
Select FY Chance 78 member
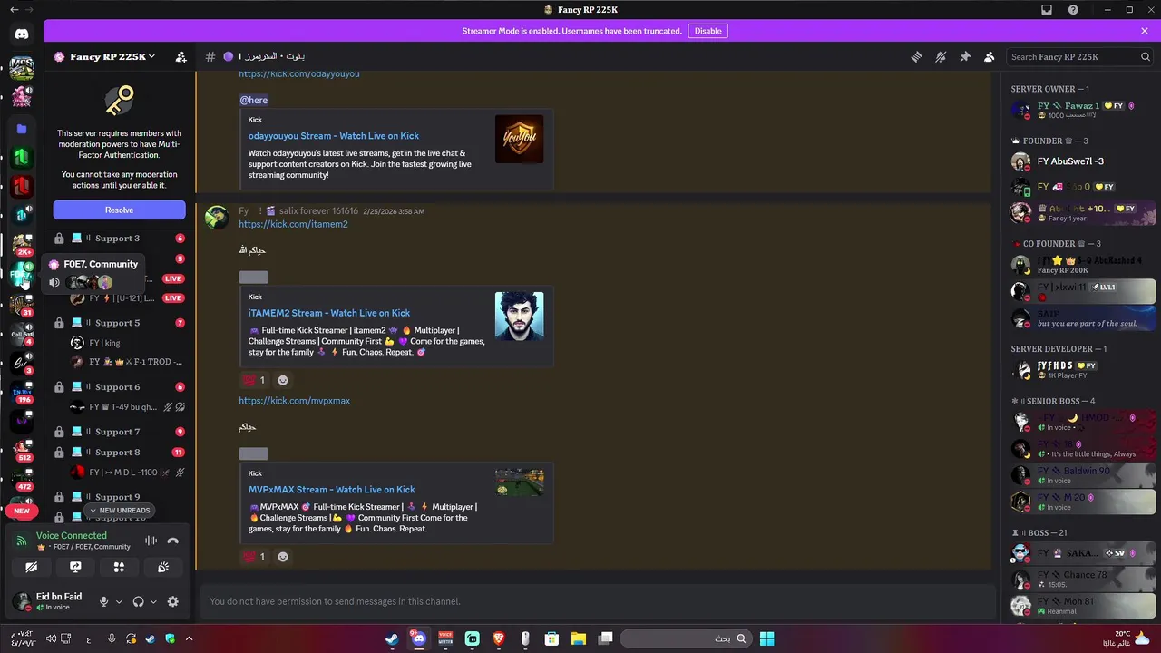click(1083, 579)
